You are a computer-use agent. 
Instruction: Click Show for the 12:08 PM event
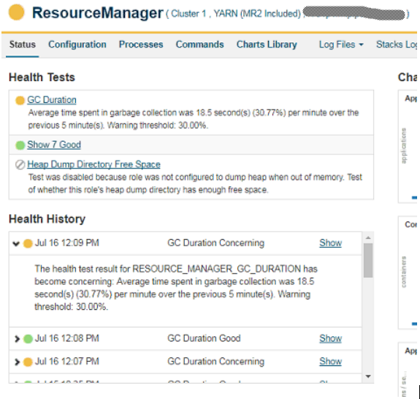(331, 338)
